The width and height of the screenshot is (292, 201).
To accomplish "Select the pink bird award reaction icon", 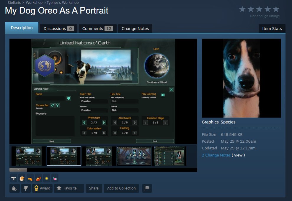I will tap(55, 179).
